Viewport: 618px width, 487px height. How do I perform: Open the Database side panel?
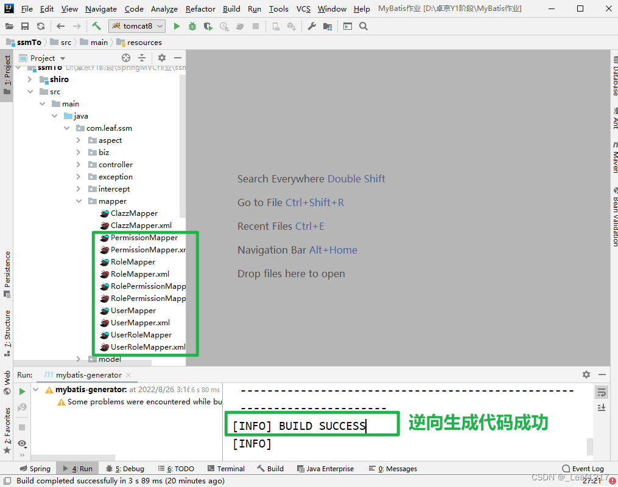click(x=615, y=77)
